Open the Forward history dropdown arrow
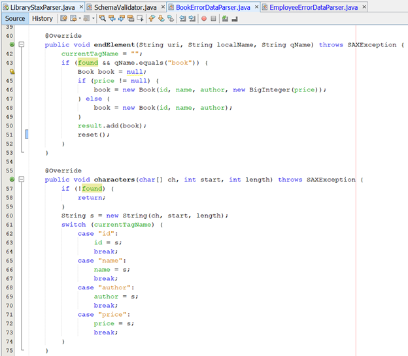 [93, 18]
